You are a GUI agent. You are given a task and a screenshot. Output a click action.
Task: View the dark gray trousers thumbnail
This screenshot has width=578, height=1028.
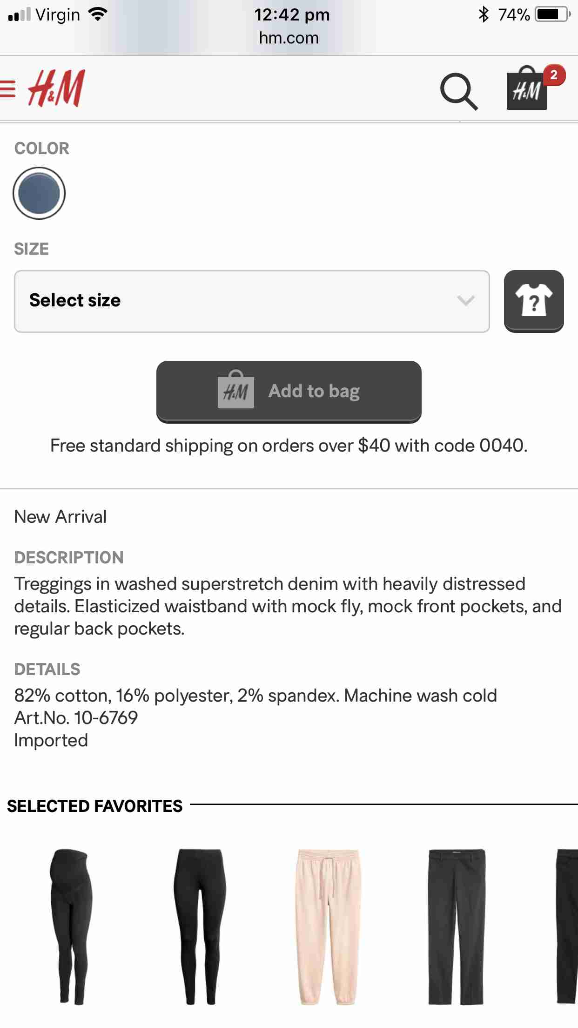tap(457, 927)
